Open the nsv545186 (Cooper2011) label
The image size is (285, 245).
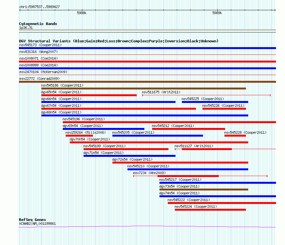[62, 85]
